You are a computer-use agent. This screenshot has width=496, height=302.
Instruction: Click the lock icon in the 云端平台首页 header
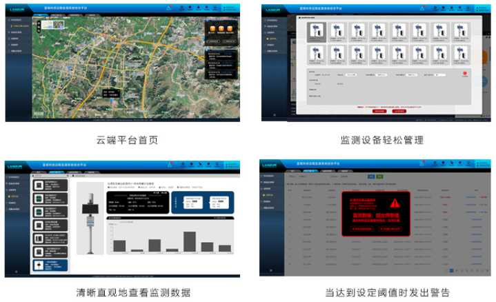(199, 8)
